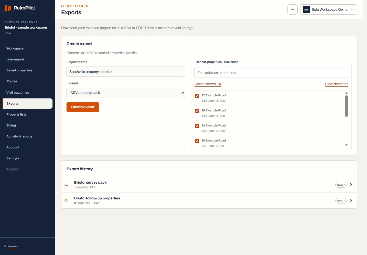Click the Bristol follow-up properties READY badge
The width and height of the screenshot is (367, 255).
point(341,200)
